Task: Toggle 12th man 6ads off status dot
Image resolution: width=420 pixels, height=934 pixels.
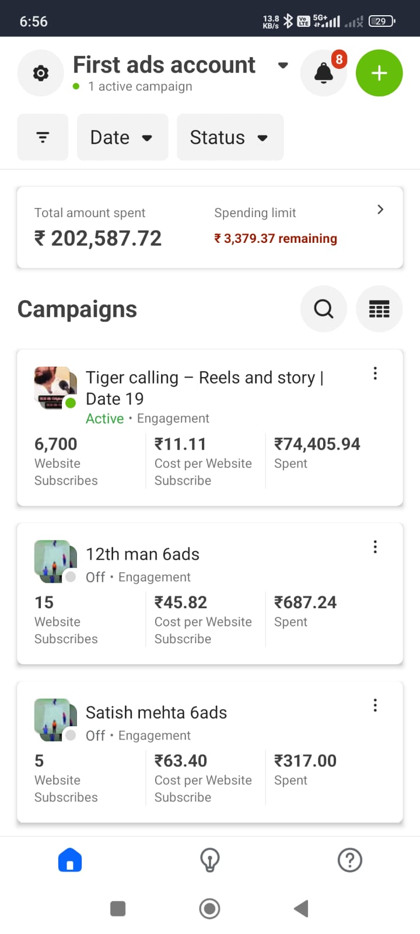Action: coord(71,577)
